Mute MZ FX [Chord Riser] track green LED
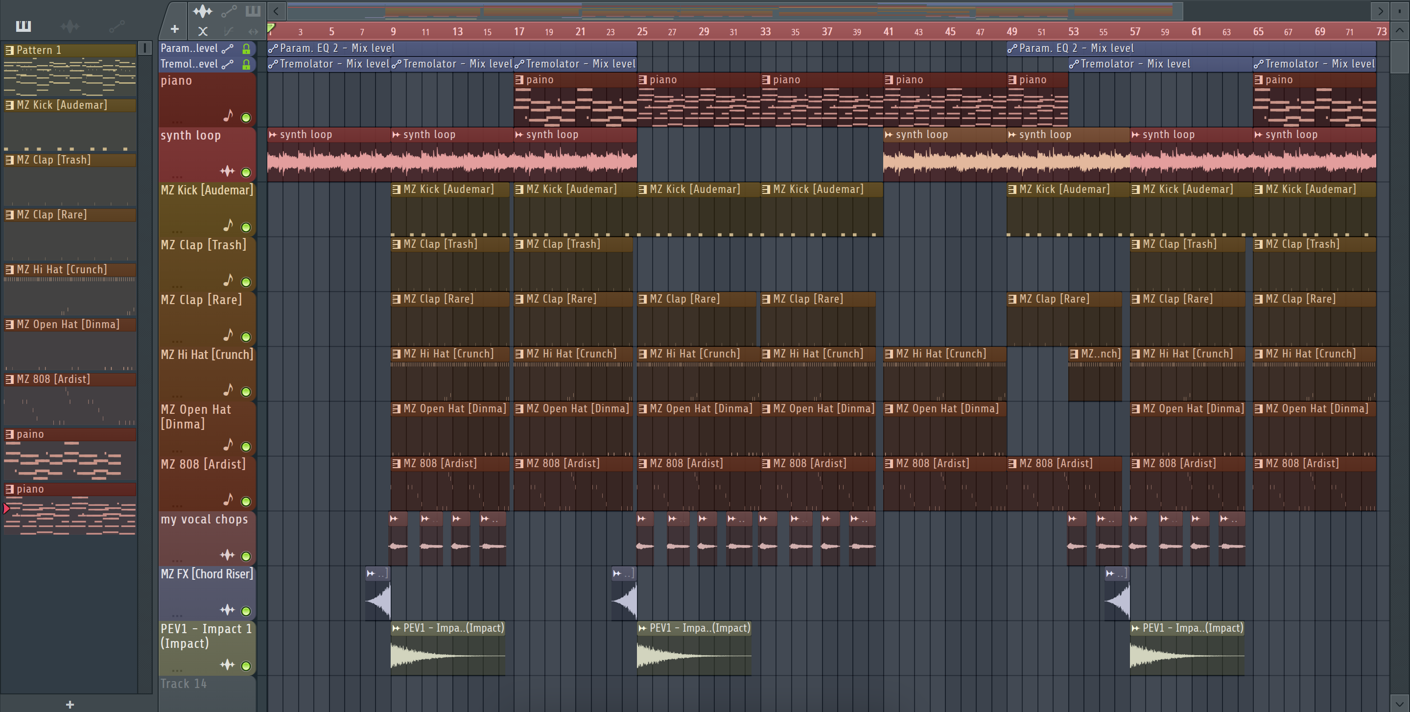Viewport: 1410px width, 712px height. click(246, 611)
